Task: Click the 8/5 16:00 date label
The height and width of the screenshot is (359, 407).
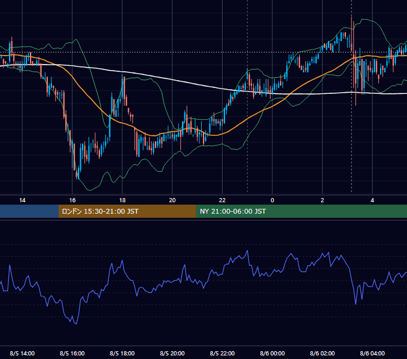Action: [x=72, y=353]
